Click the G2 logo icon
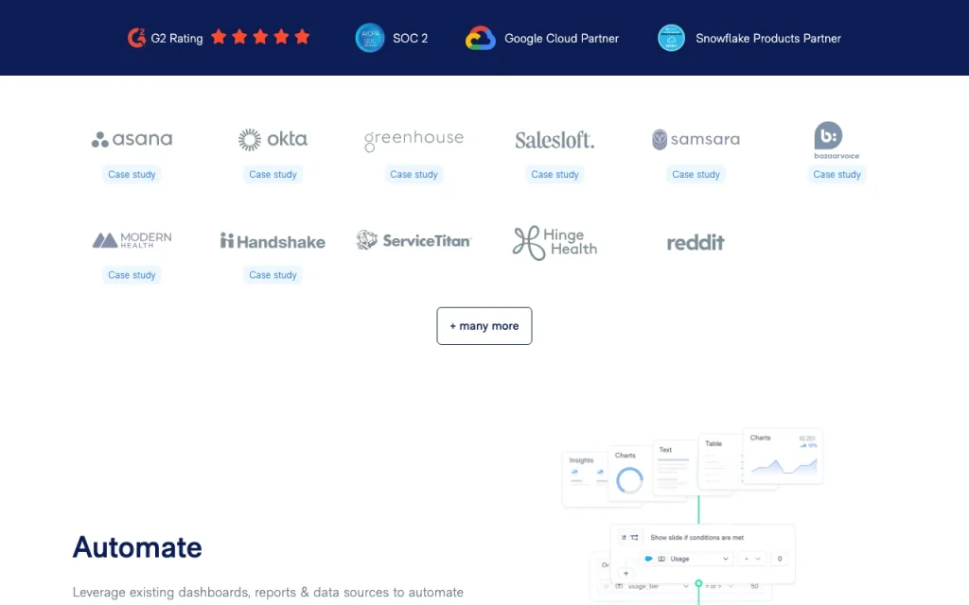The width and height of the screenshot is (969, 605). pyautogui.click(x=136, y=38)
